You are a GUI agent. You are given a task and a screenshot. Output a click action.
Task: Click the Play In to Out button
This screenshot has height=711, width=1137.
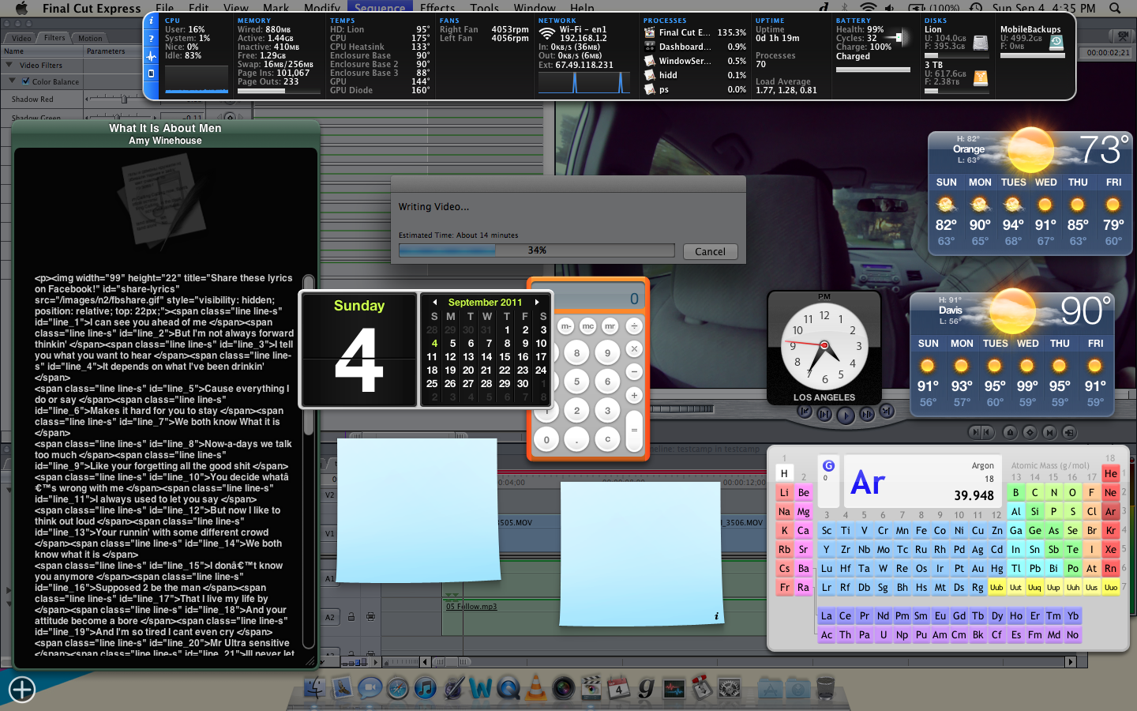pos(824,413)
